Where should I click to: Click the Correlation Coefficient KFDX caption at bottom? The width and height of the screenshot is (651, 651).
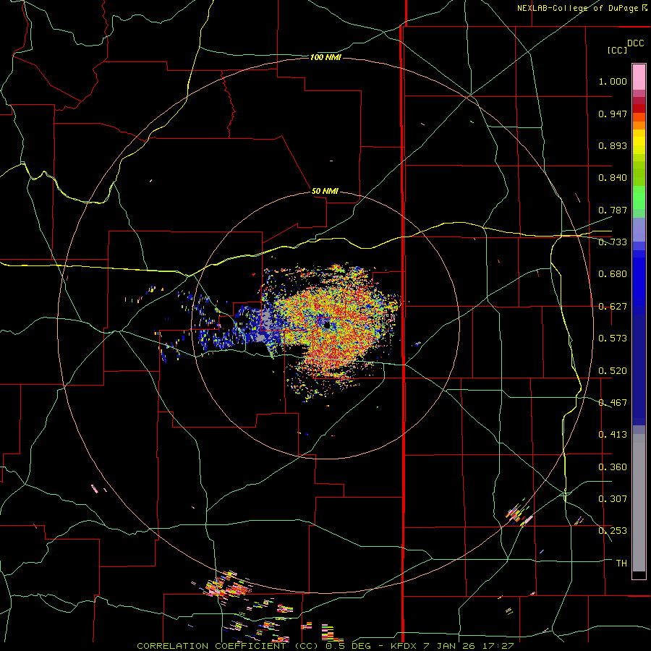325,646
